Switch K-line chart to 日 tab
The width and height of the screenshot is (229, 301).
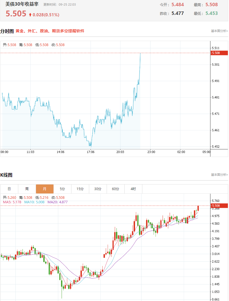tap(9, 189)
